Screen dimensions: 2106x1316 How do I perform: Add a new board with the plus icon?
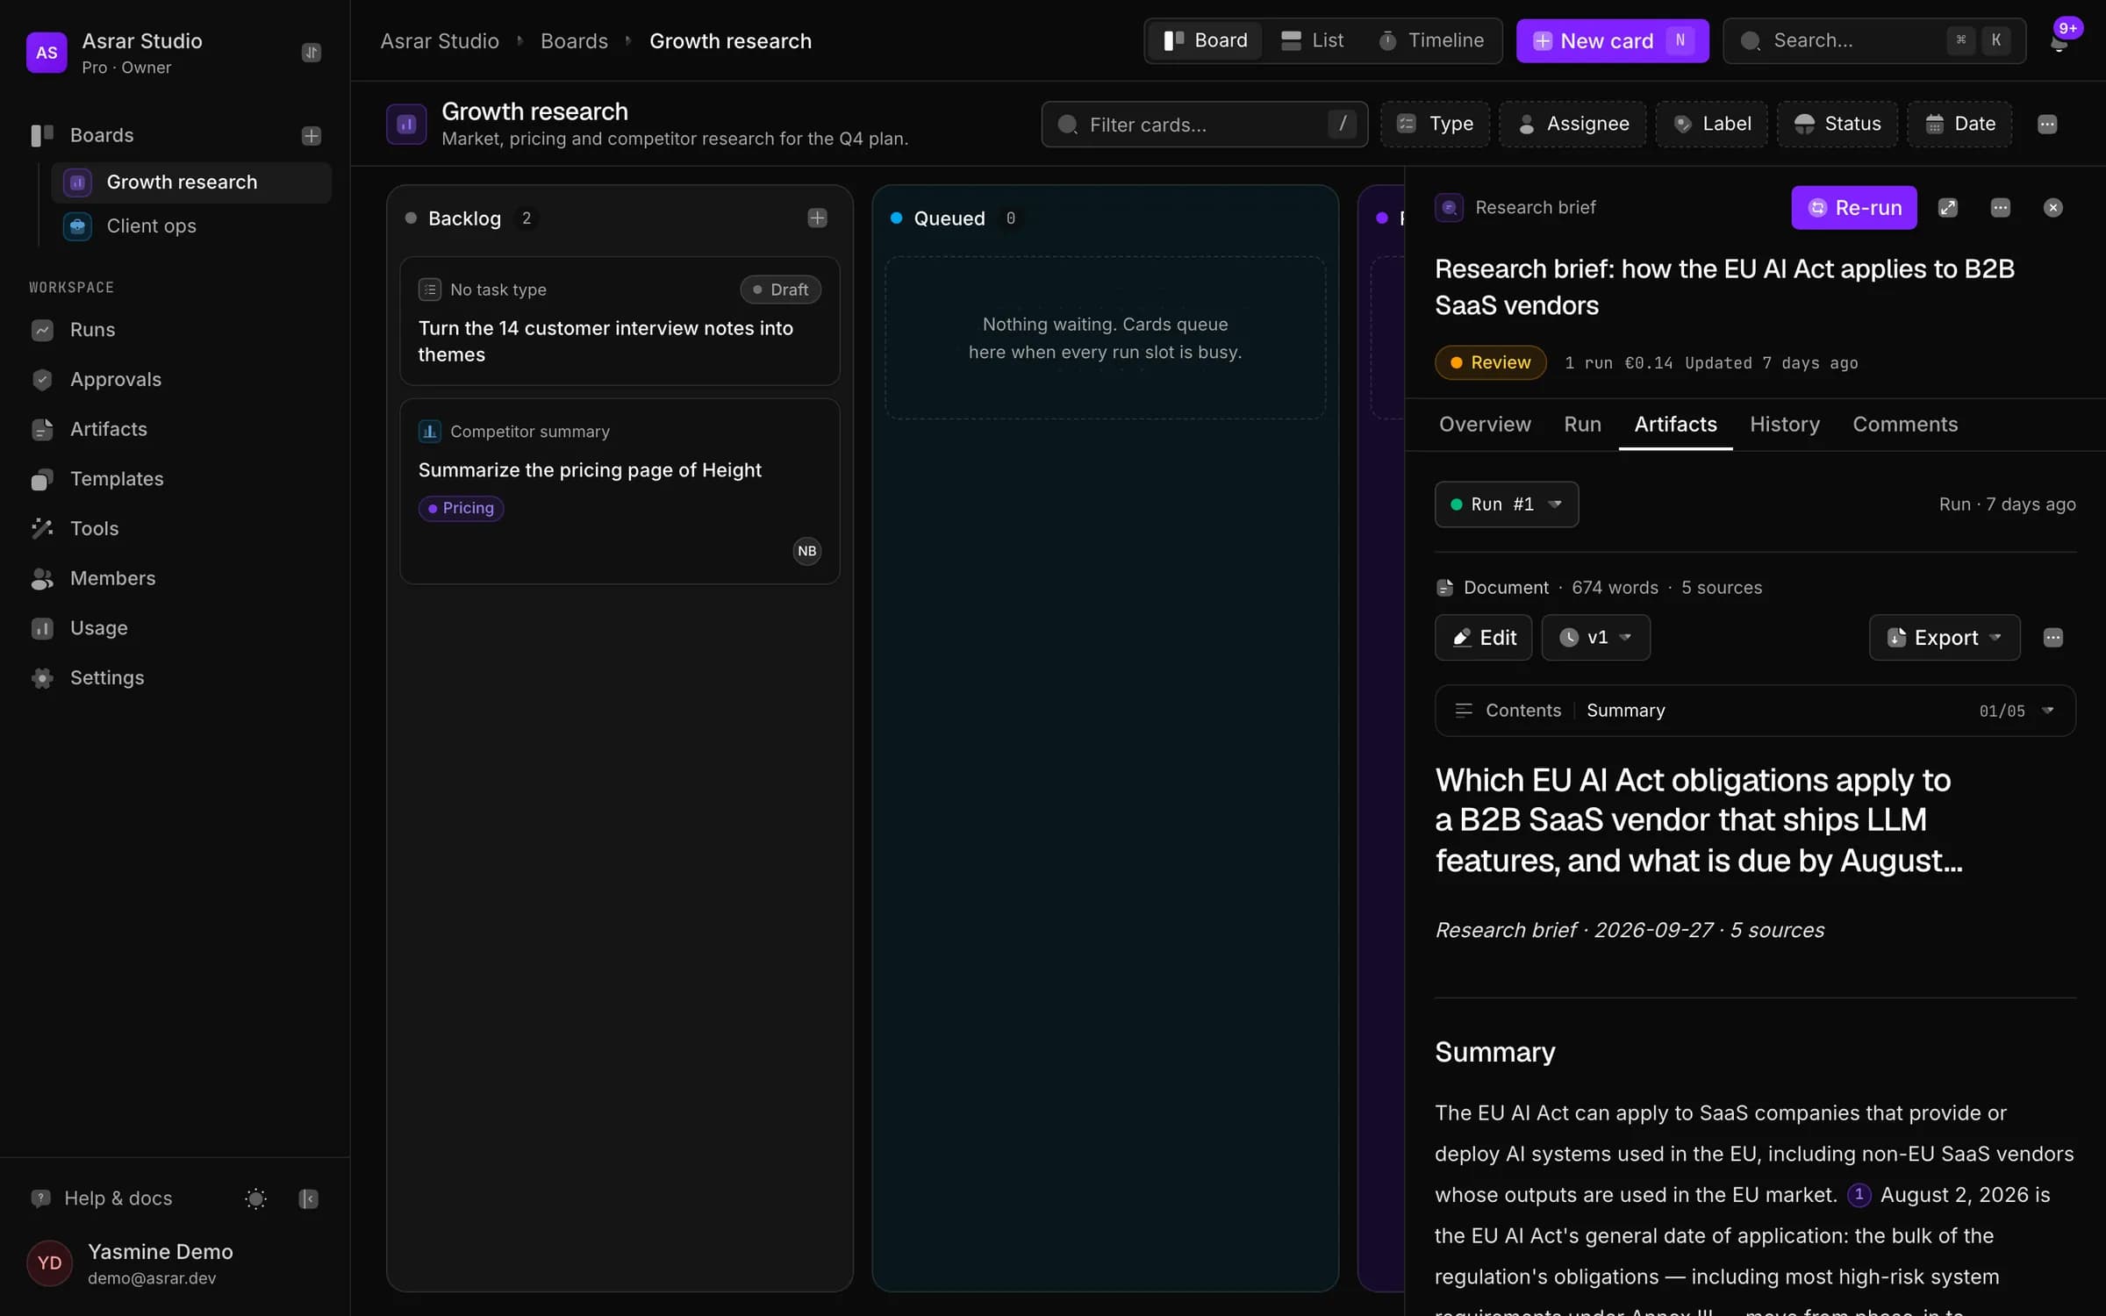pos(312,135)
